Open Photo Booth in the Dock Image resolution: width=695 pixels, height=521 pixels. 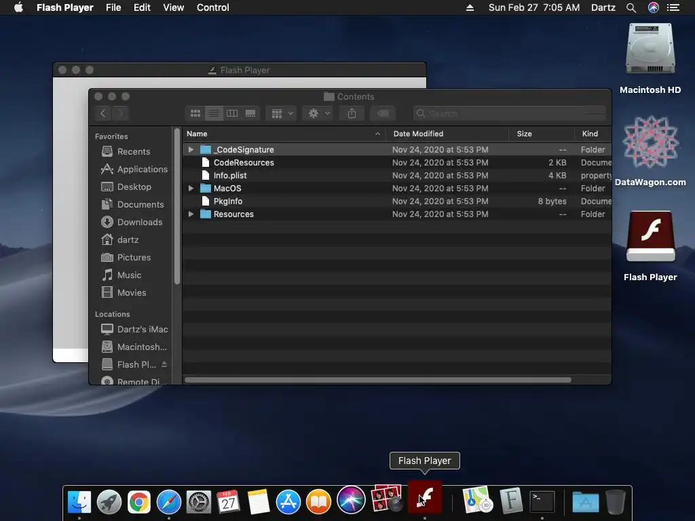pyautogui.click(x=387, y=498)
